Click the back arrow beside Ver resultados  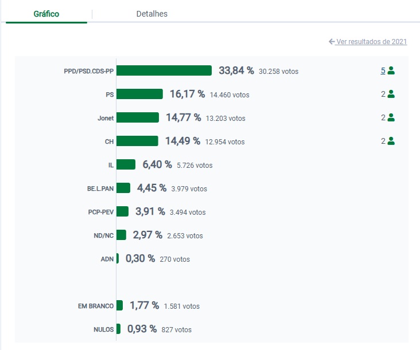(332, 42)
